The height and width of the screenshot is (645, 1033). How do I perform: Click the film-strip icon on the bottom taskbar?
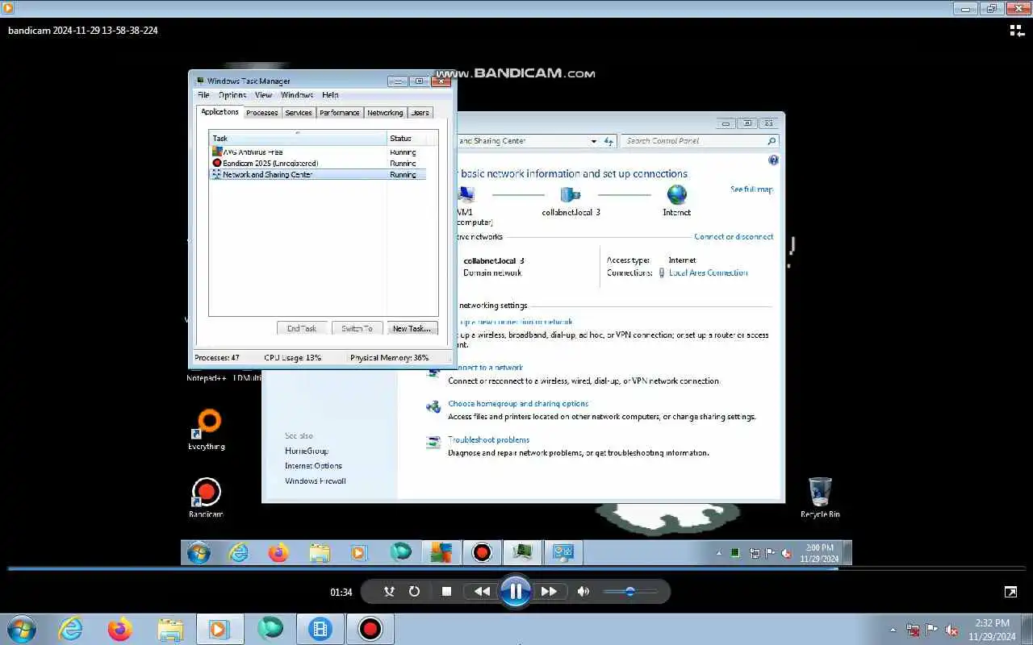coord(320,629)
